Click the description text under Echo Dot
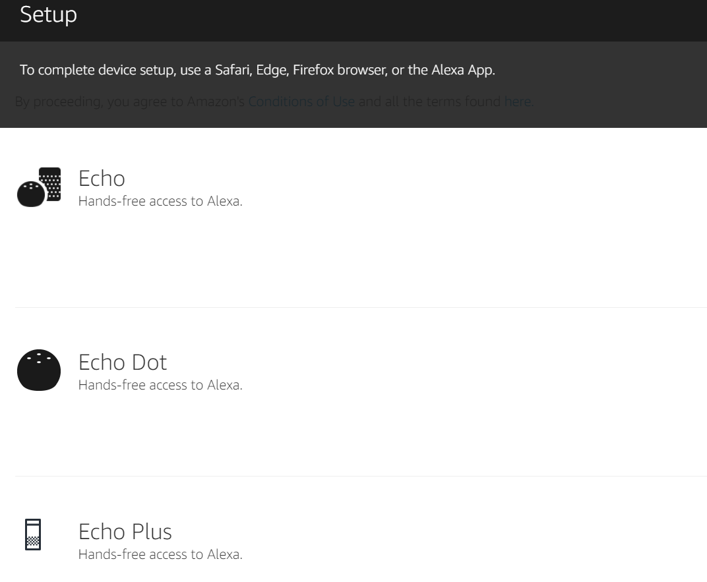Image resolution: width=707 pixels, height=582 pixels. tap(160, 385)
